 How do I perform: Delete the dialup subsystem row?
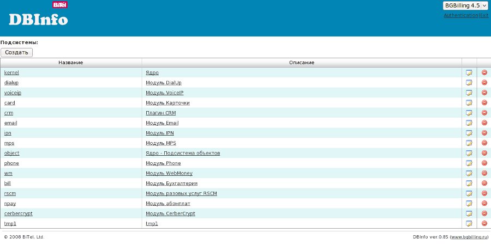point(484,83)
